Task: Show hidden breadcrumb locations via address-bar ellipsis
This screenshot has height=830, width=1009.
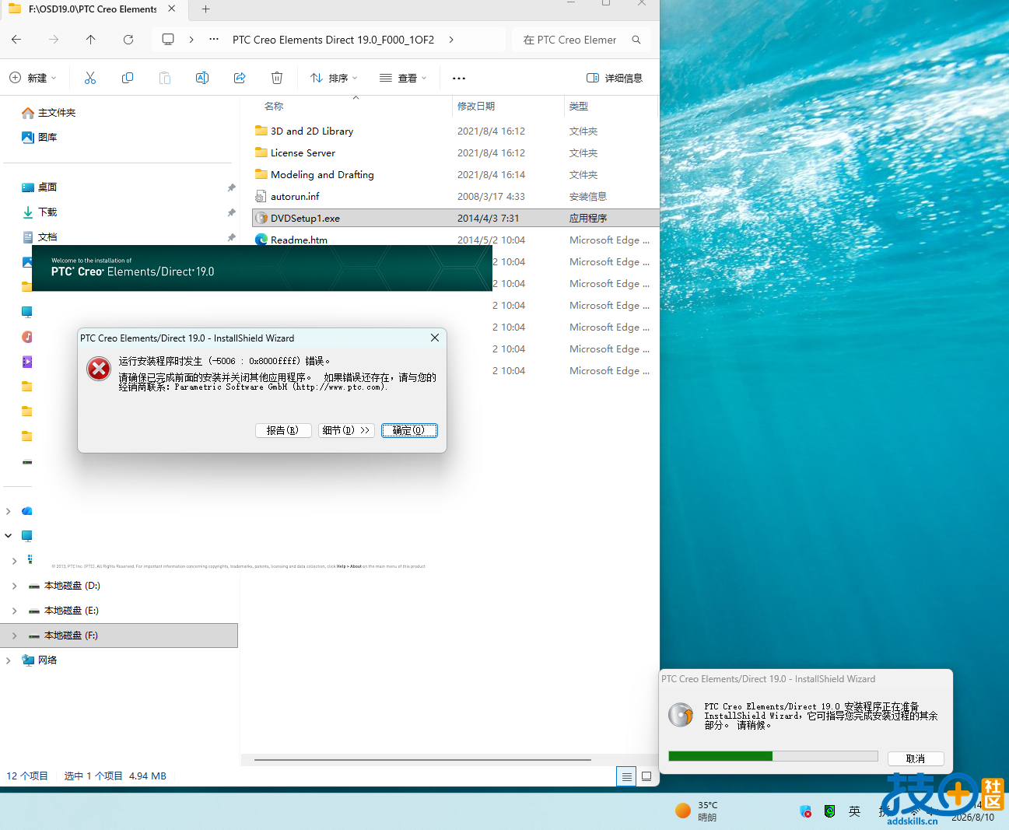Action: click(214, 40)
